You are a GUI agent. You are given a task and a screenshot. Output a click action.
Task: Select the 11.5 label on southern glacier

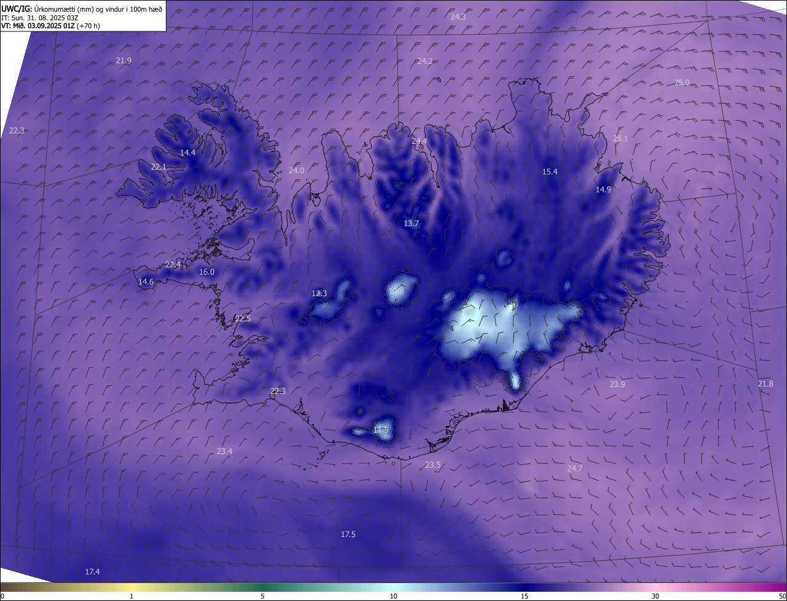point(381,430)
